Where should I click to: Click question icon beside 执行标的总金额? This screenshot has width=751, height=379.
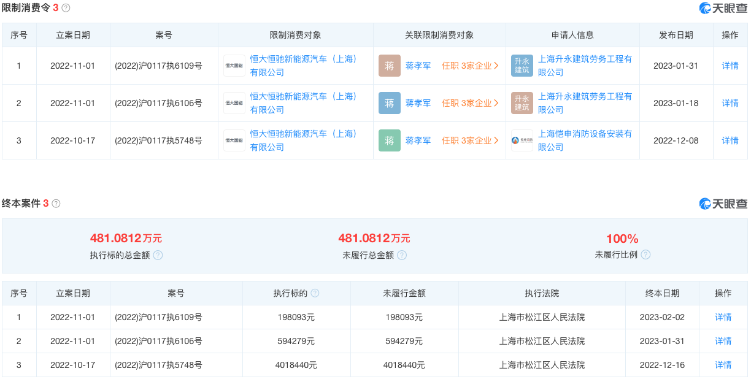pyautogui.click(x=158, y=255)
